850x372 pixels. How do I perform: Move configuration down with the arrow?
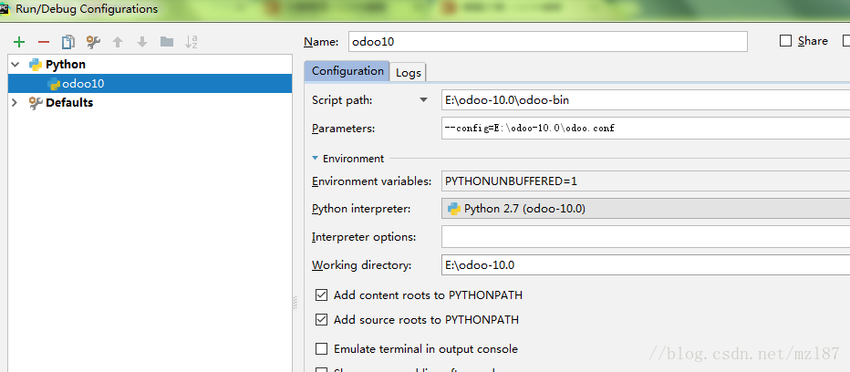pyautogui.click(x=142, y=42)
